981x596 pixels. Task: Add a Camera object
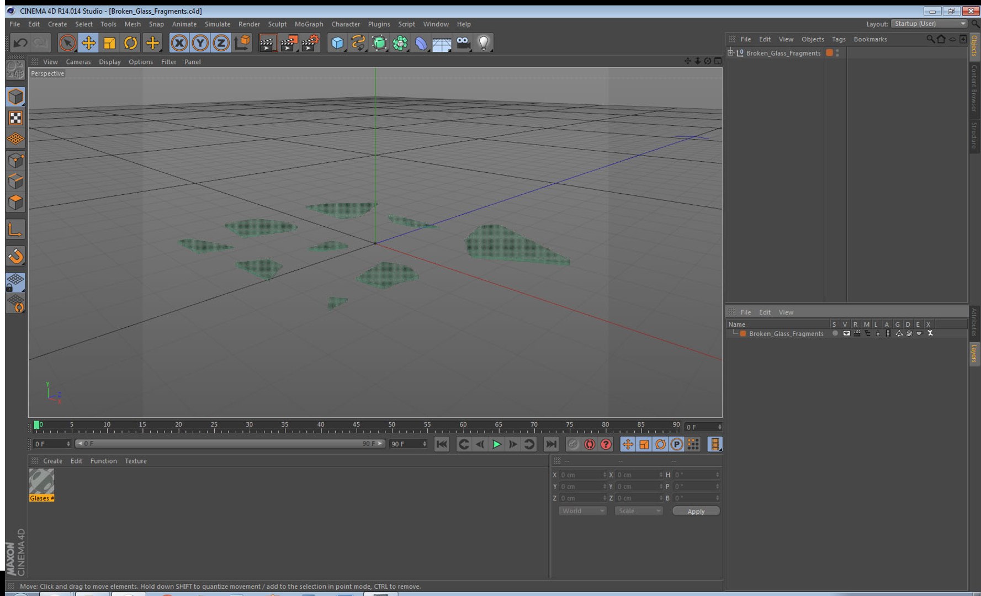tap(463, 42)
